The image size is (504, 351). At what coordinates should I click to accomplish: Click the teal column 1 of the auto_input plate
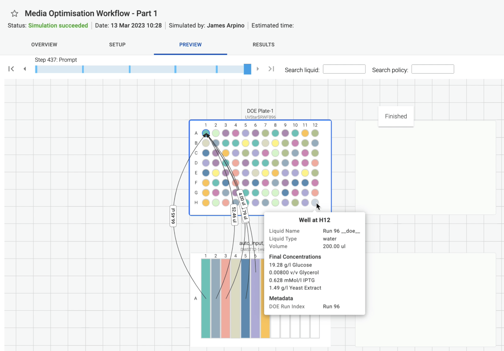[206, 299]
